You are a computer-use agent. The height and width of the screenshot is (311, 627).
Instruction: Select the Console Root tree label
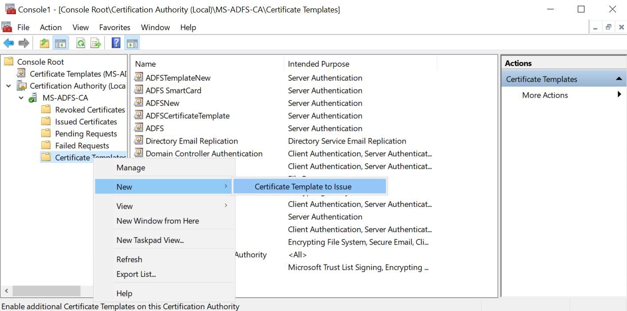[40, 62]
